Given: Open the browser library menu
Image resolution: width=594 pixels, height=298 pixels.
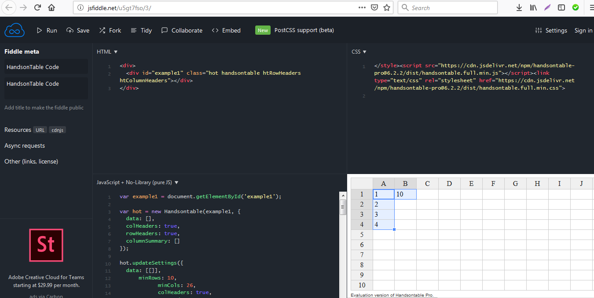Looking at the screenshot, I should point(533,7).
